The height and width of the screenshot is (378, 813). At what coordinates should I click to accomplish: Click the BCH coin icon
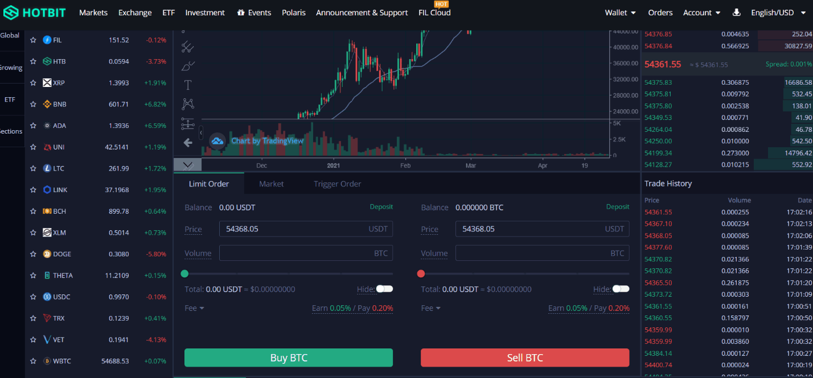click(47, 211)
